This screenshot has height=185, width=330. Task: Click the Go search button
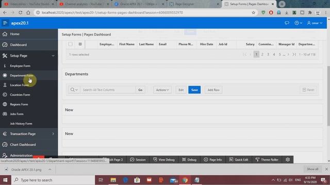140,90
